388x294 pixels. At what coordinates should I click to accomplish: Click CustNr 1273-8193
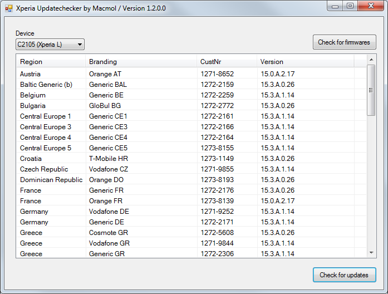[217, 180]
